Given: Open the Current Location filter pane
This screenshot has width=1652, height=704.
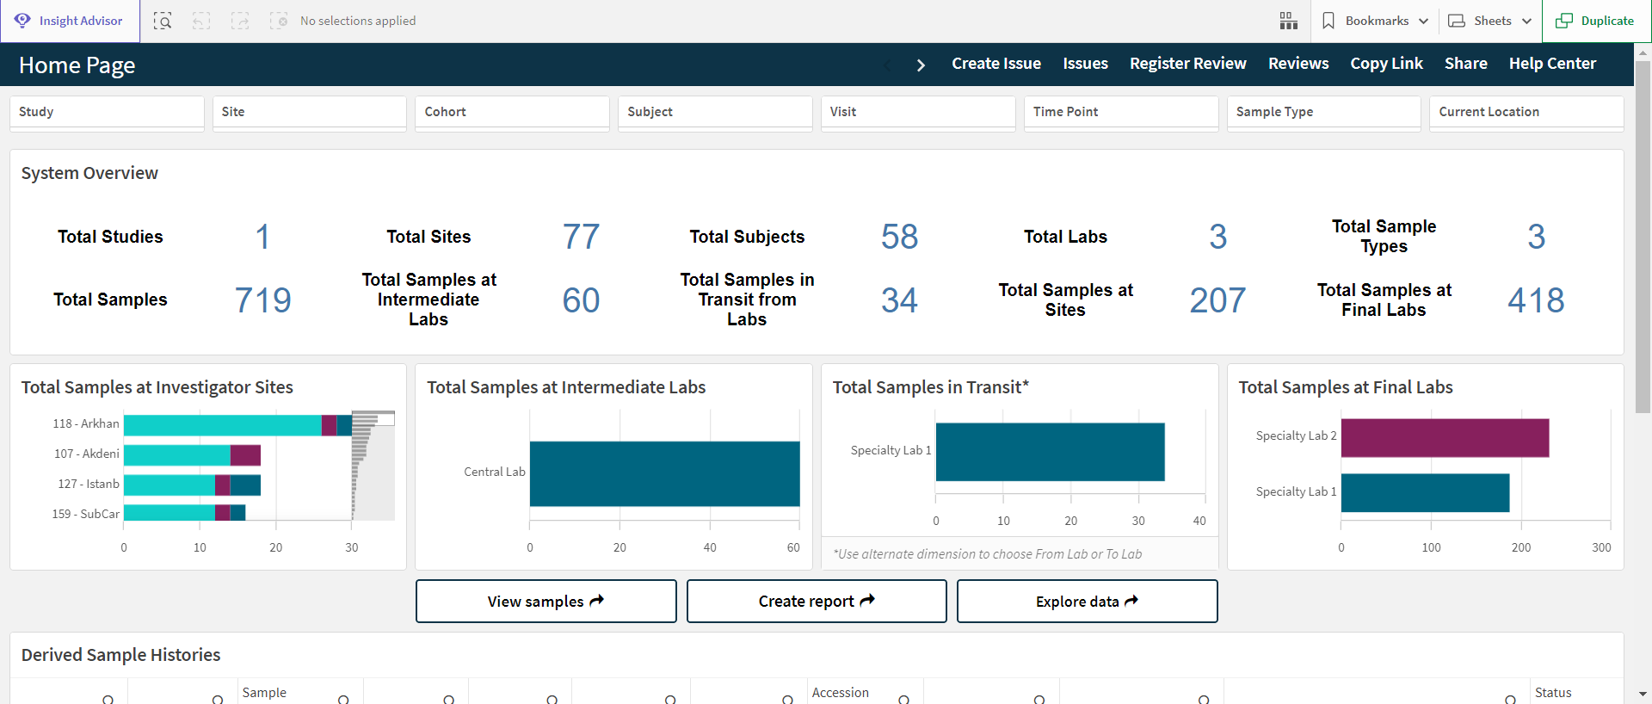Looking at the screenshot, I should pyautogui.click(x=1527, y=113).
